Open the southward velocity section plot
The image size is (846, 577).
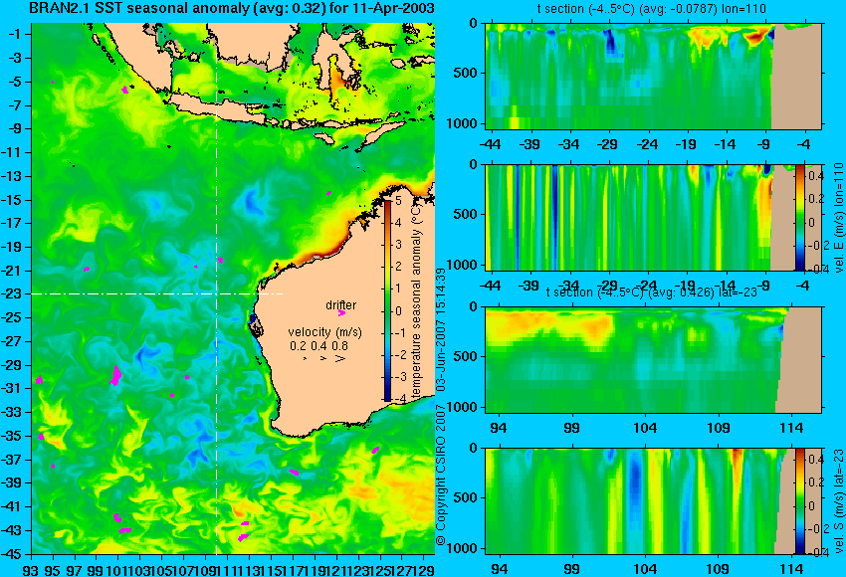[653, 501]
